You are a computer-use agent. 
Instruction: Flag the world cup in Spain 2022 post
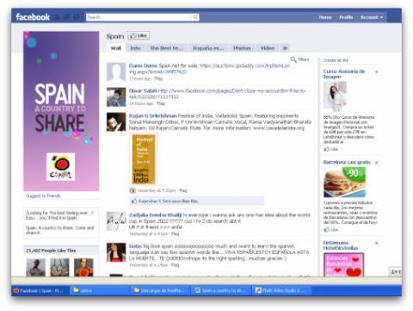point(175,233)
